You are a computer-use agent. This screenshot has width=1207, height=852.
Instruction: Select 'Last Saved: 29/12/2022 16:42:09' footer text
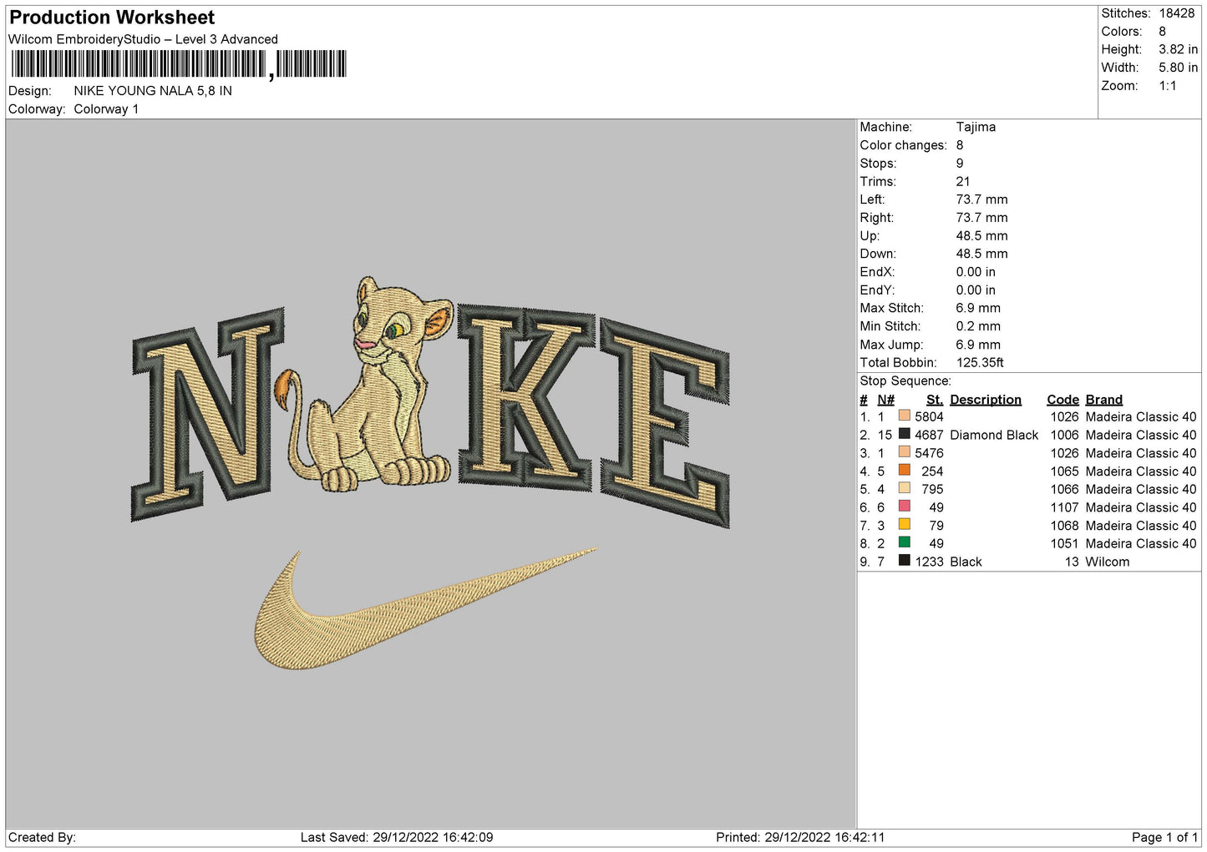coord(397,837)
